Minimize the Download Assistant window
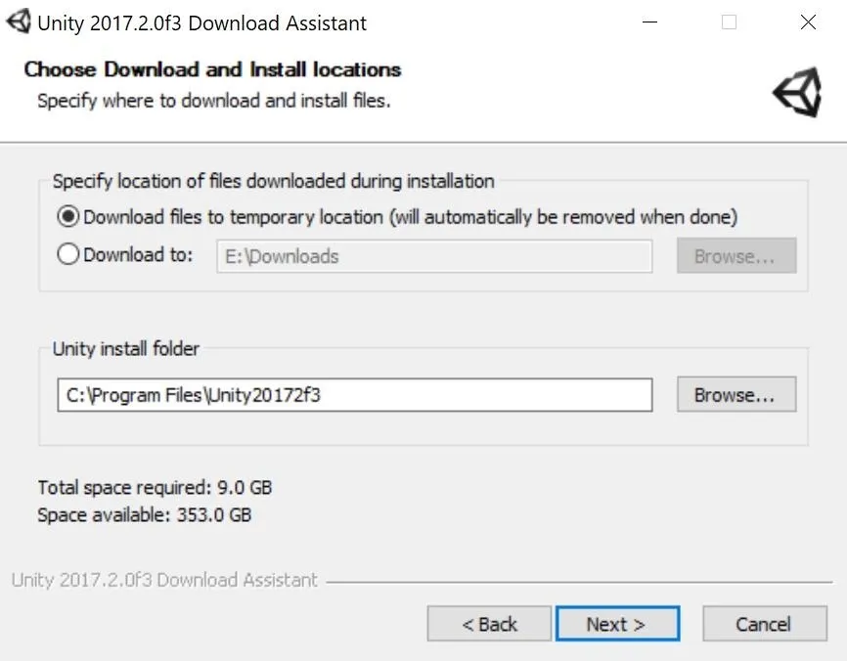 tap(649, 22)
